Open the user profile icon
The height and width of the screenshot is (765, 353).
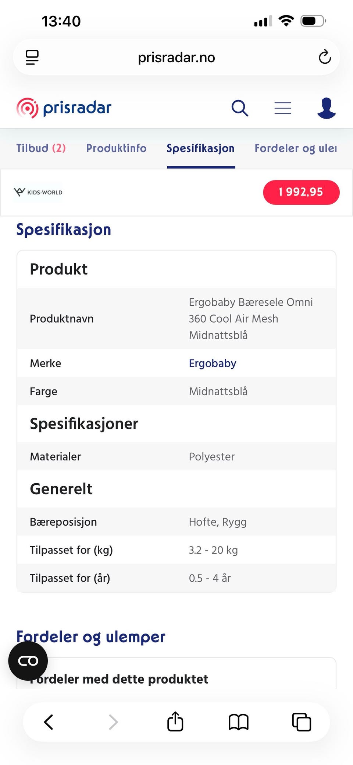[x=327, y=108]
